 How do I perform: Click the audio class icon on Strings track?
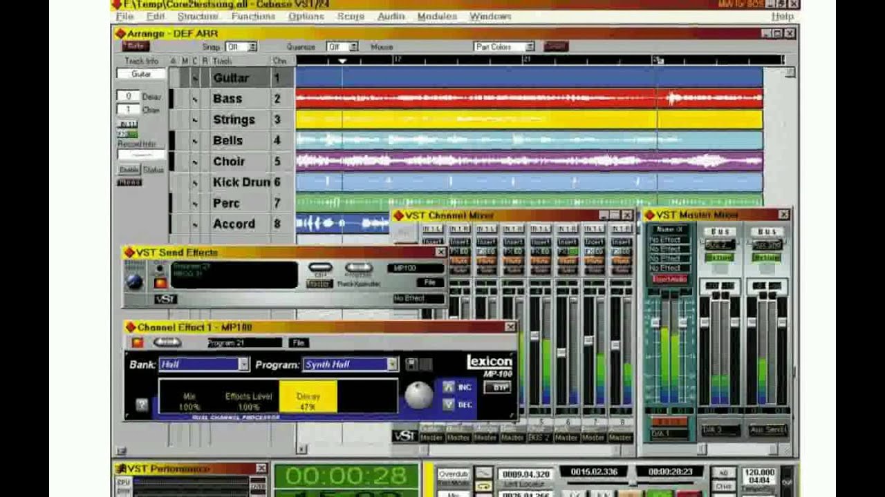[196, 120]
